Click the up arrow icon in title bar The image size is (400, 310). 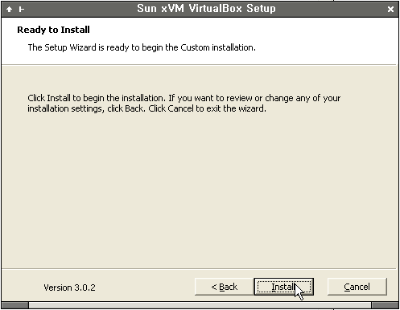point(9,10)
